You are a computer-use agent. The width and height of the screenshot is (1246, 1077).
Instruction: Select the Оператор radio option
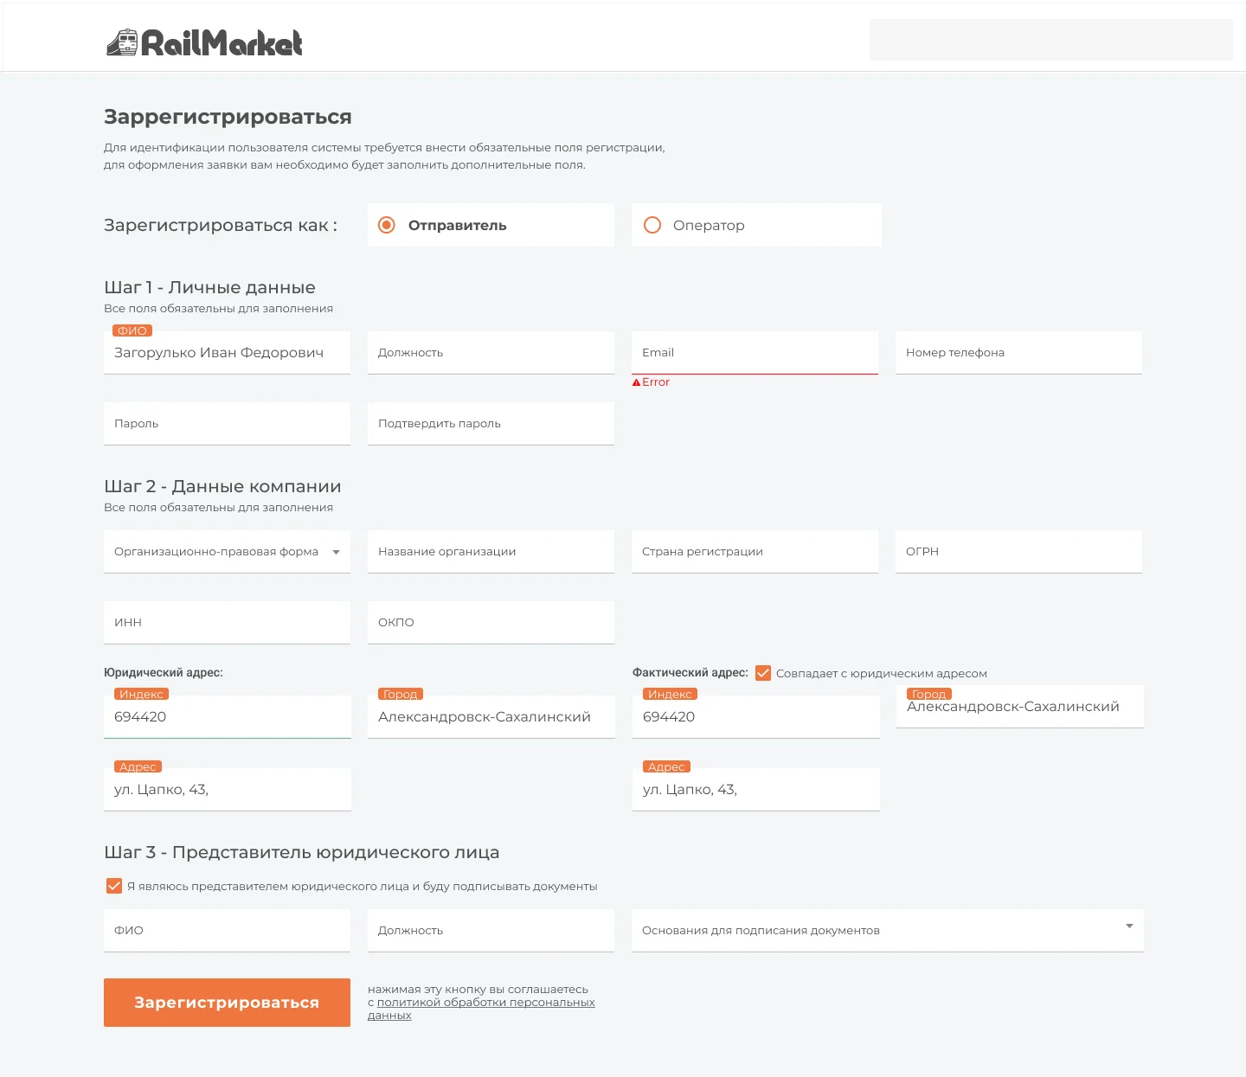(652, 225)
